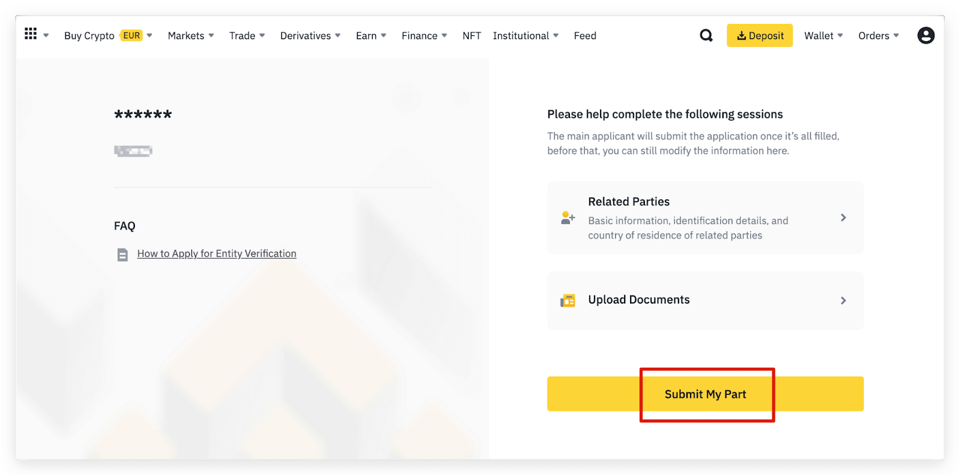This screenshot has height=475, width=960.
Task: Open the Feed page
Action: [x=584, y=36]
